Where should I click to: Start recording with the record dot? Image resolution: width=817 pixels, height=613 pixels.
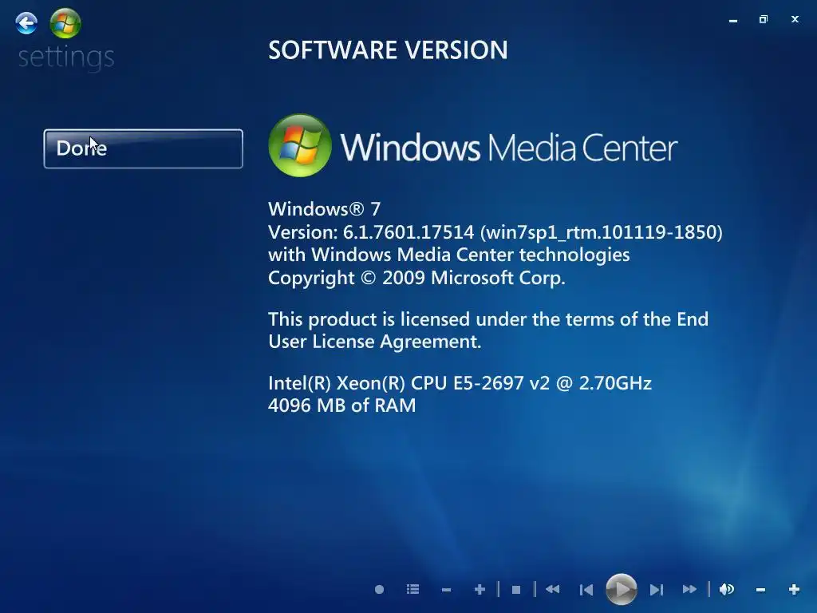click(379, 590)
